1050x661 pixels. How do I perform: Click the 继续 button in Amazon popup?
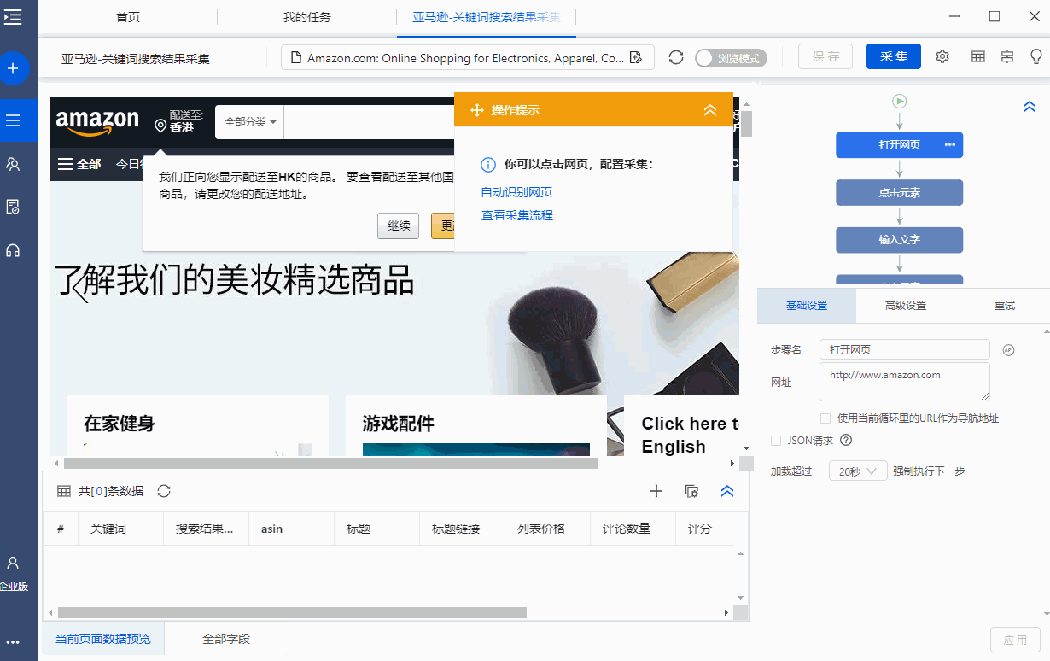pyautogui.click(x=399, y=226)
